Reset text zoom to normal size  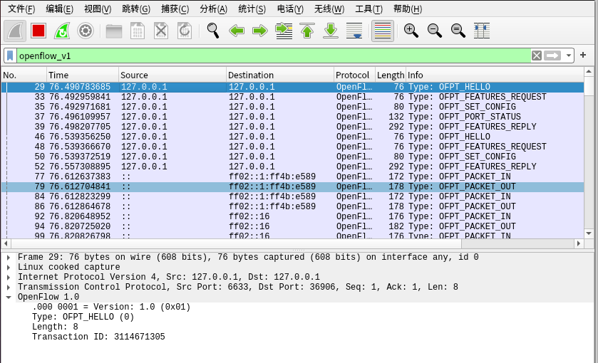tap(458, 31)
